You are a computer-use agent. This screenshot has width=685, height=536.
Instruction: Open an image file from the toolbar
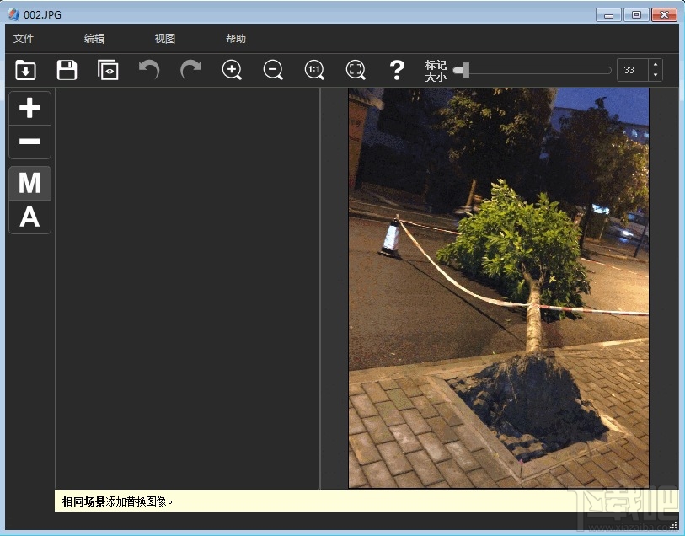[x=25, y=70]
